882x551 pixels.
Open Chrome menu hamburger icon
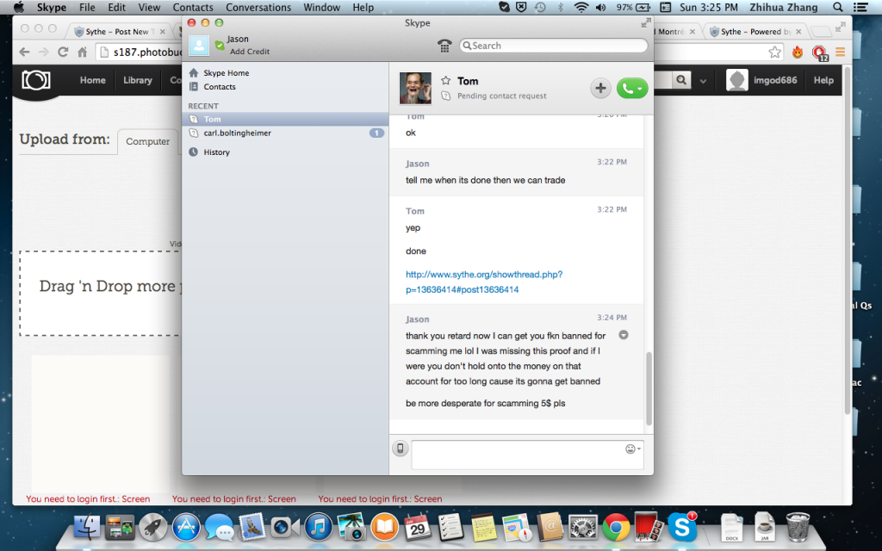point(841,53)
